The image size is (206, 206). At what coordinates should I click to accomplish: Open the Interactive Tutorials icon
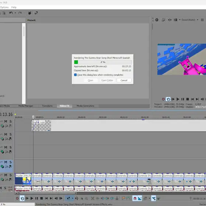point(30,13)
